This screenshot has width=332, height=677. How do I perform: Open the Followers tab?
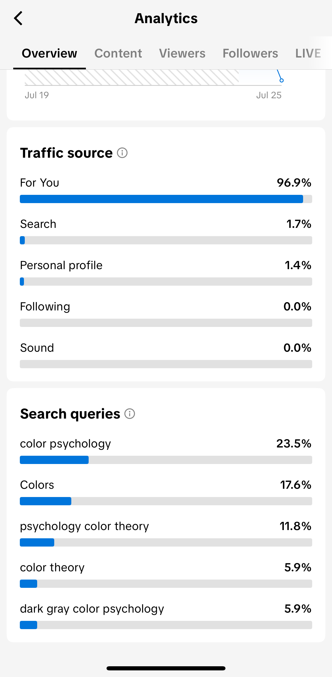click(250, 53)
